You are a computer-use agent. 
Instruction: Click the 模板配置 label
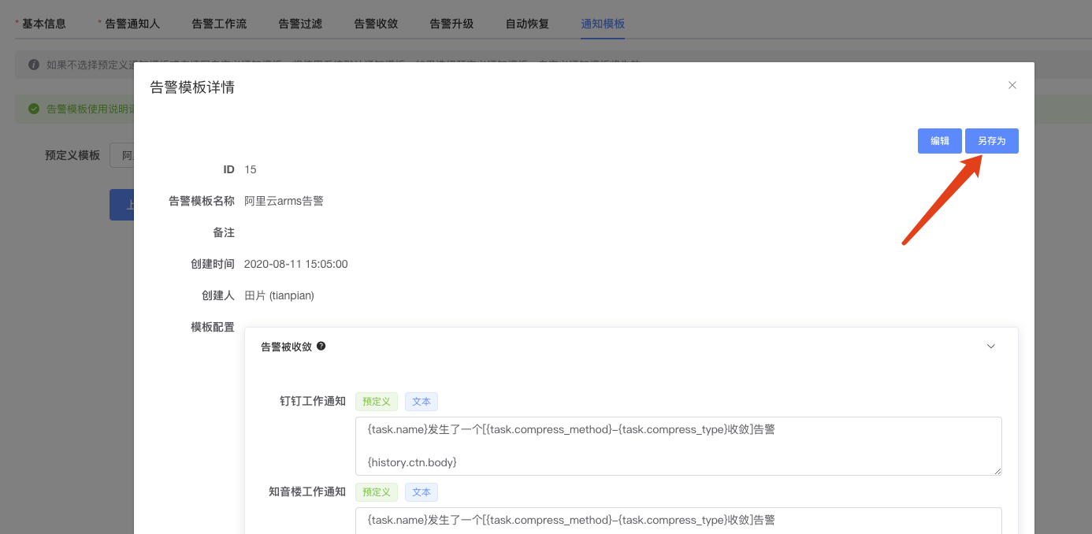[x=213, y=327]
